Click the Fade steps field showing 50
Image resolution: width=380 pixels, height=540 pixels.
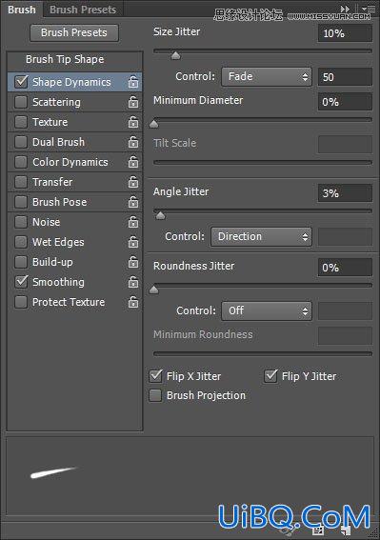click(x=345, y=77)
